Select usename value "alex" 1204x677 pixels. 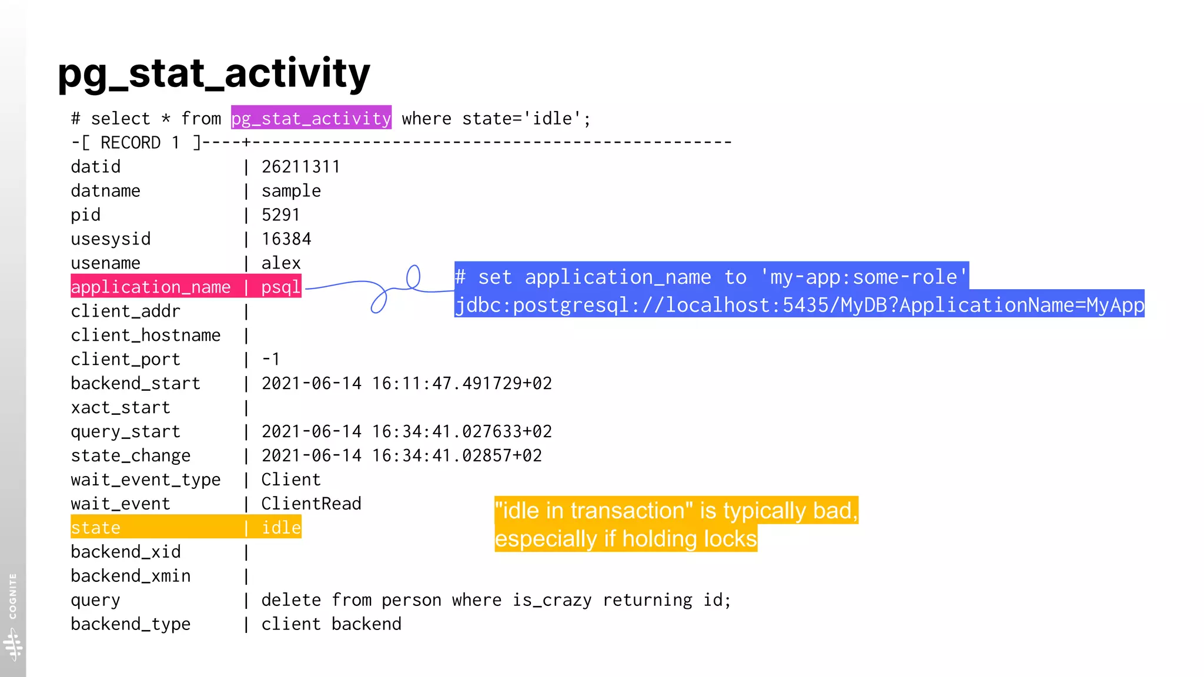281,263
